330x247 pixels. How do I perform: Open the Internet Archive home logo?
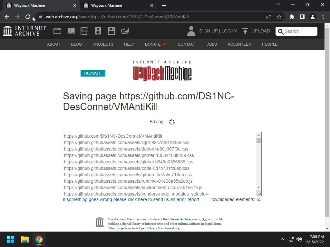(x=24, y=31)
